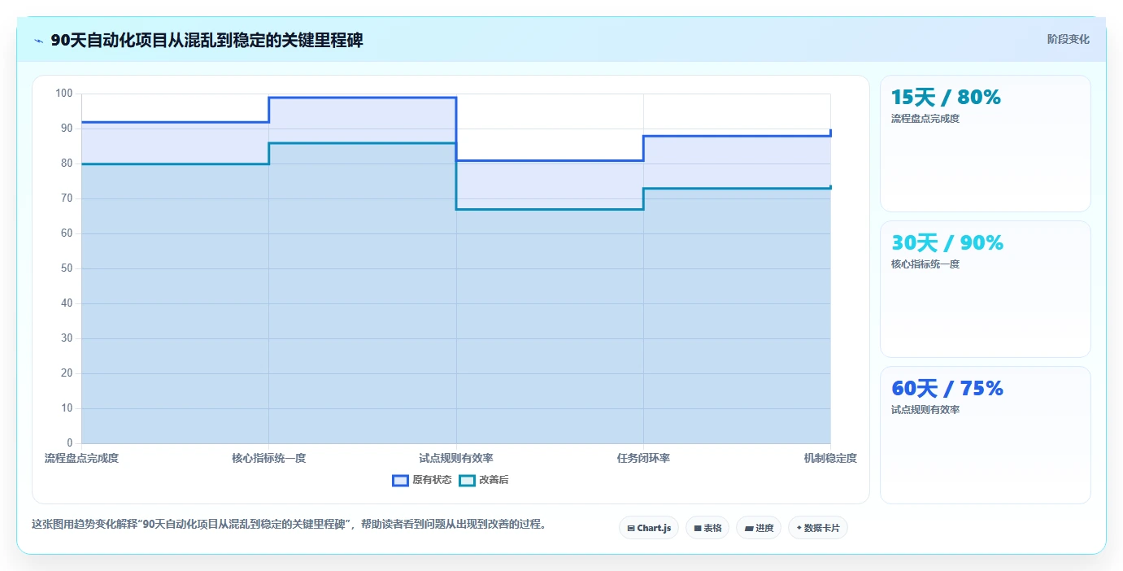
Task: Click the y-axis value 40
Action: [x=66, y=303]
